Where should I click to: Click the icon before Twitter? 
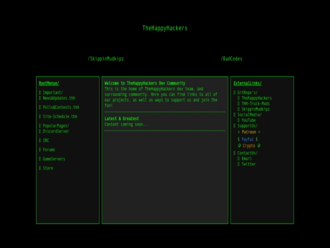(x=238, y=164)
